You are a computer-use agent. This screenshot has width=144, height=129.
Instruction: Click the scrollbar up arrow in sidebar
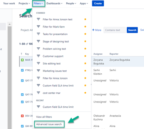pos(9,24)
